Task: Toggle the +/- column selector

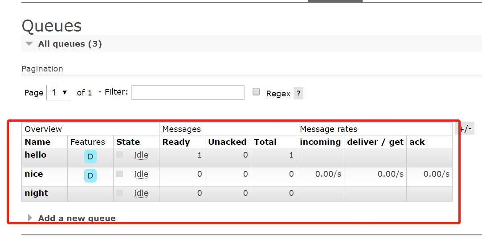Action: click(x=466, y=129)
